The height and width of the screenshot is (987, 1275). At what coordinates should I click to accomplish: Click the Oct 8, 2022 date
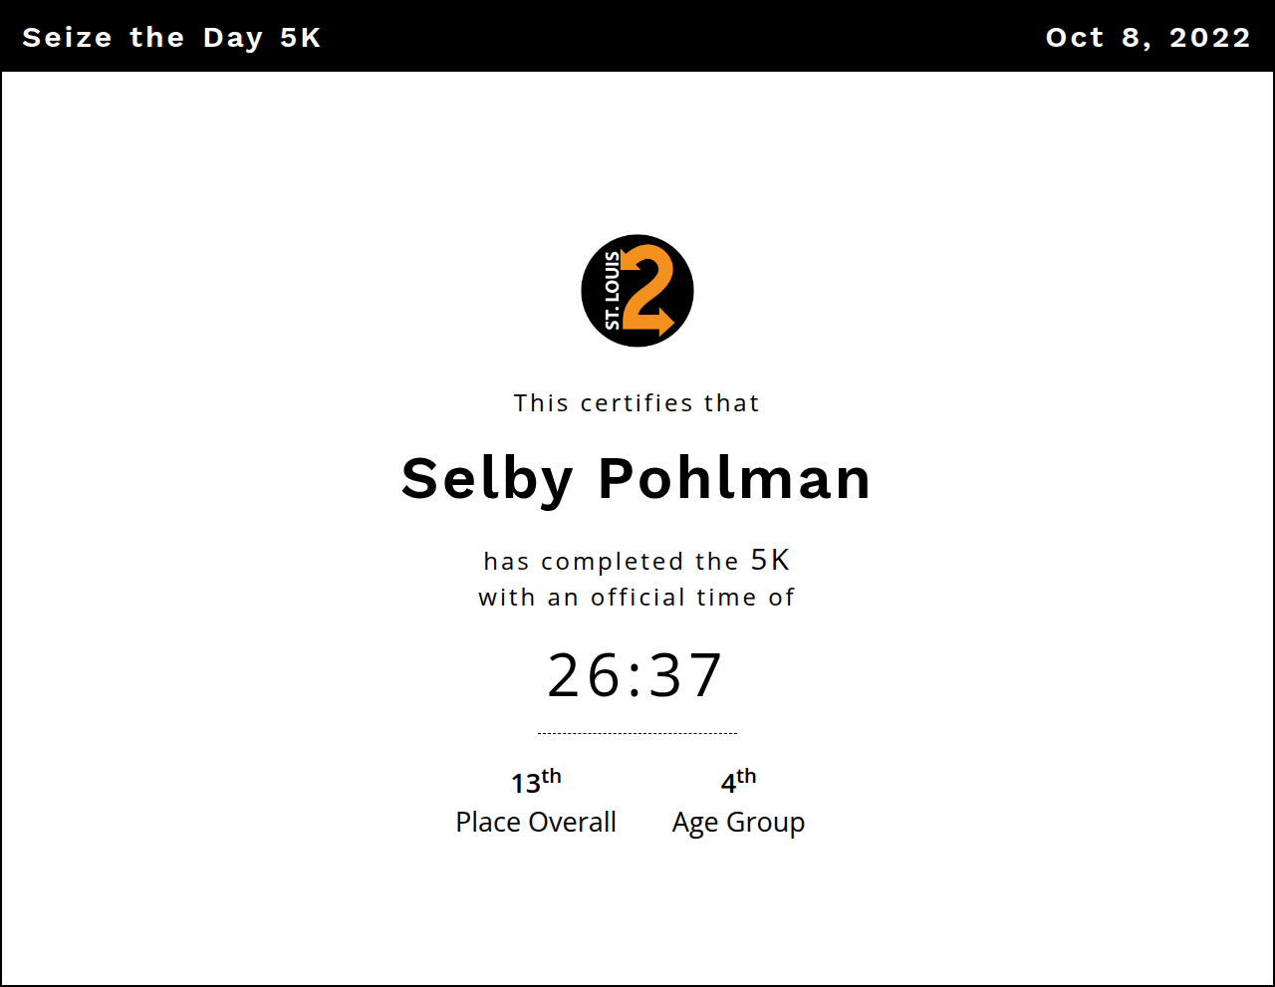[x=1147, y=38]
